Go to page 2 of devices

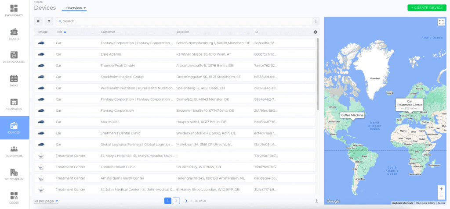[x=176, y=201]
